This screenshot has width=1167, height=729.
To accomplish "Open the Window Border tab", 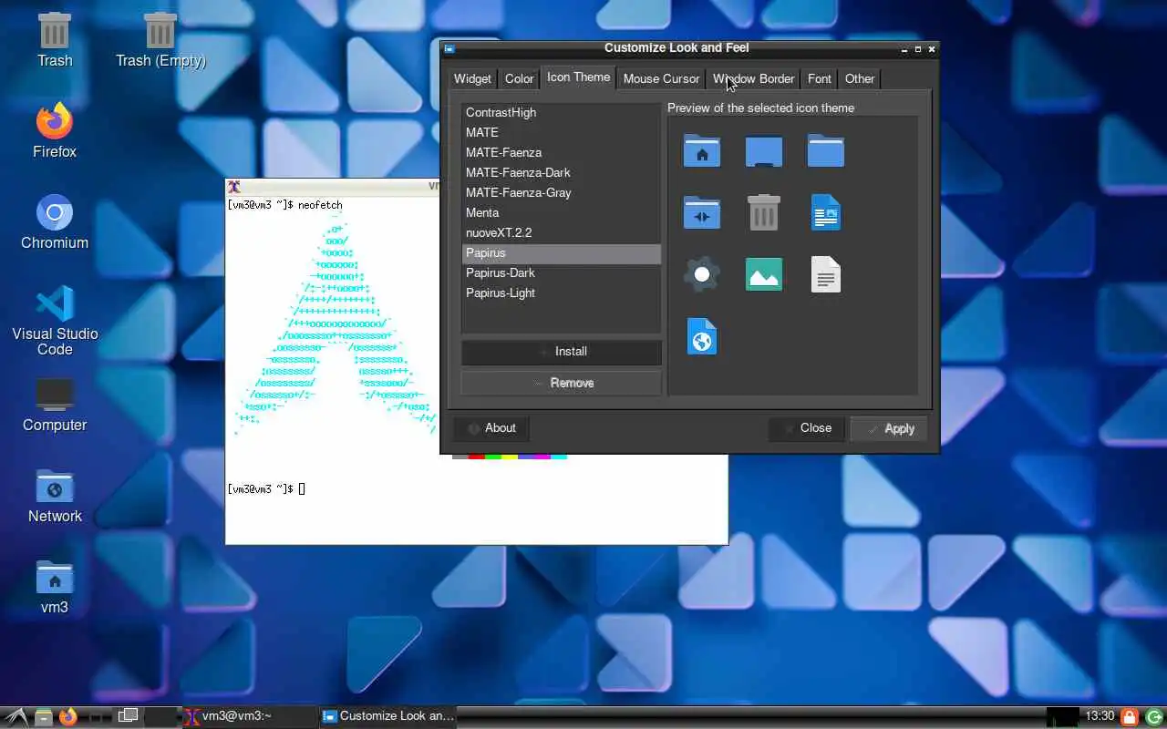I will click(x=754, y=78).
